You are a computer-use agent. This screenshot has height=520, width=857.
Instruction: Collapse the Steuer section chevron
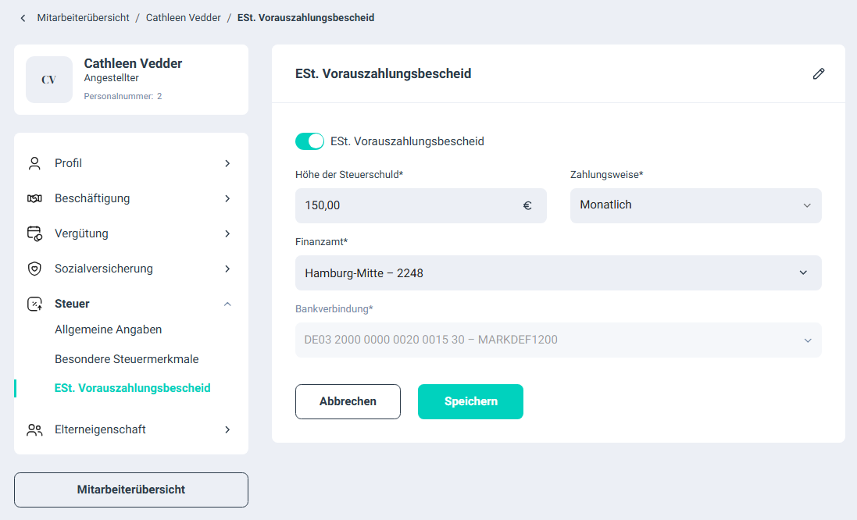[227, 304]
